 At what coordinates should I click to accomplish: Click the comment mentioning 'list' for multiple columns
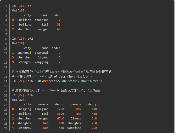(x=52, y=76)
